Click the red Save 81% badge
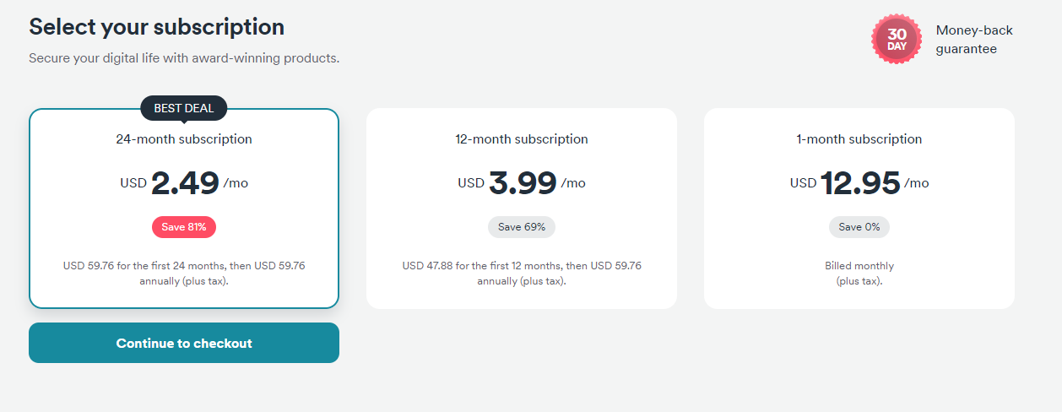Screen dimensions: 1062x412 (x=184, y=227)
